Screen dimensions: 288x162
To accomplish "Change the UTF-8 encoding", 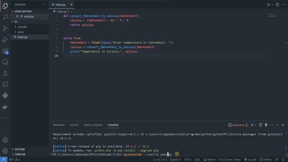I will pyautogui.click(x=187, y=160).
